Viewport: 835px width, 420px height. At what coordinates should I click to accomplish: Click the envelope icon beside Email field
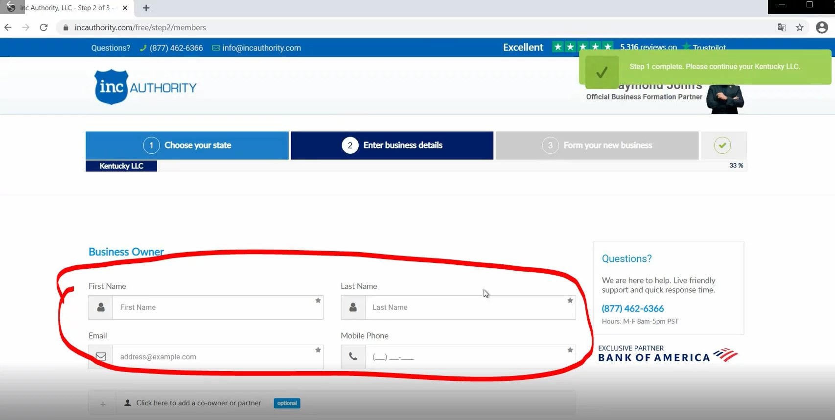[x=101, y=357]
